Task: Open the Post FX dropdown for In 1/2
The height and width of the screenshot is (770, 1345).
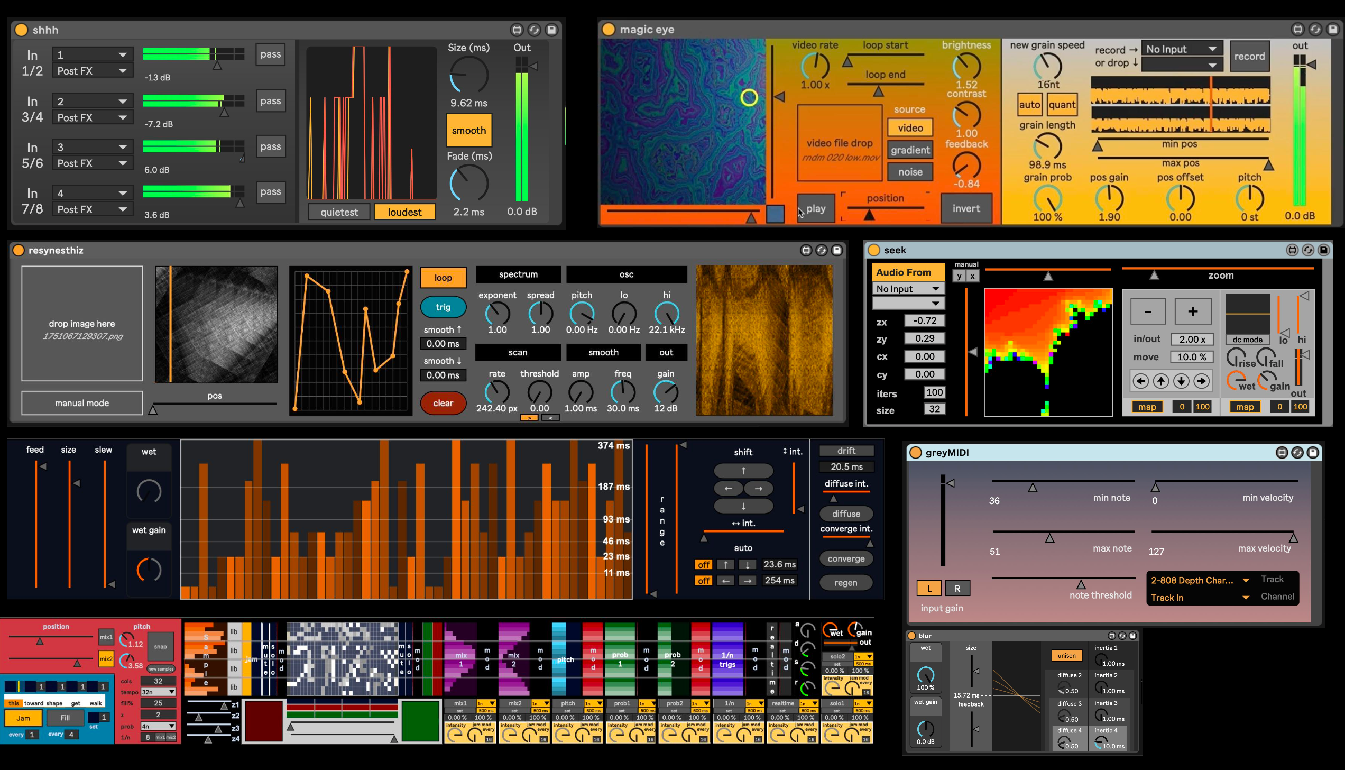Action: pyautogui.click(x=92, y=70)
